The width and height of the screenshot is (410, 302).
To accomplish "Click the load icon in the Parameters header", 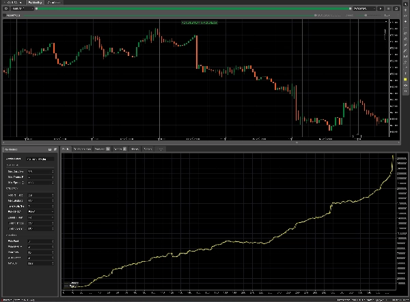I will click(55, 149).
